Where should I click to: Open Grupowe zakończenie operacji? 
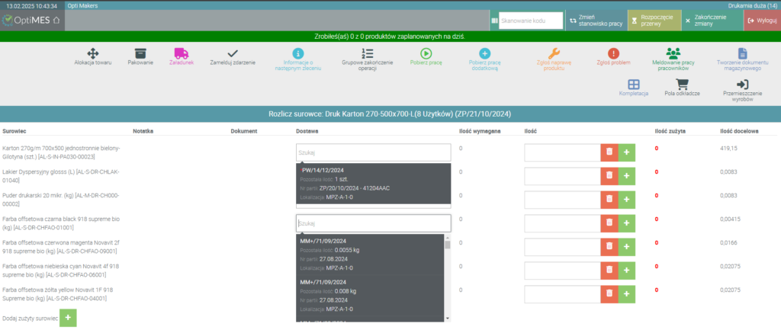[368, 53]
